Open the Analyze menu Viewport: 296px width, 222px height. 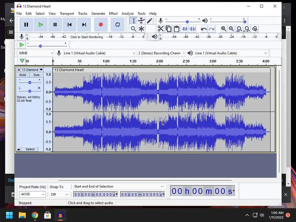click(127, 14)
